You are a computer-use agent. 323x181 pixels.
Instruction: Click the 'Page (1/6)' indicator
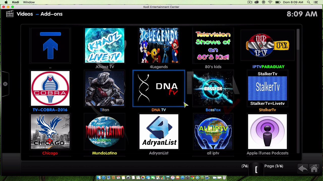click(274, 166)
